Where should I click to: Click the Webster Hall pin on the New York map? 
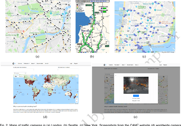153,4
